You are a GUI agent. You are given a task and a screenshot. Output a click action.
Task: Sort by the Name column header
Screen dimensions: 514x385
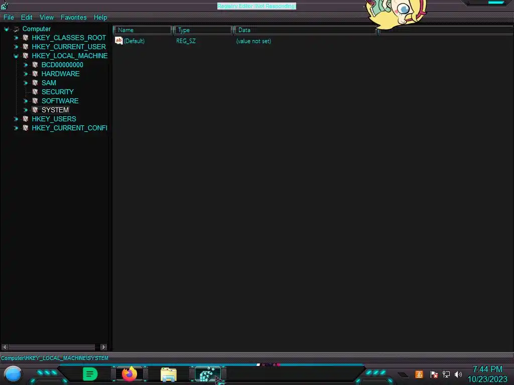pyautogui.click(x=143, y=30)
